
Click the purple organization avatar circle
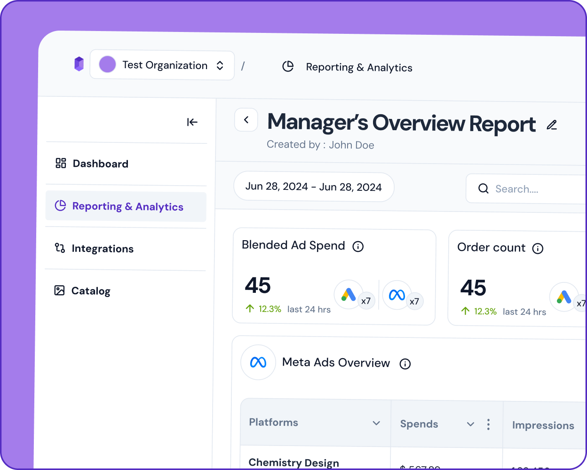(107, 64)
